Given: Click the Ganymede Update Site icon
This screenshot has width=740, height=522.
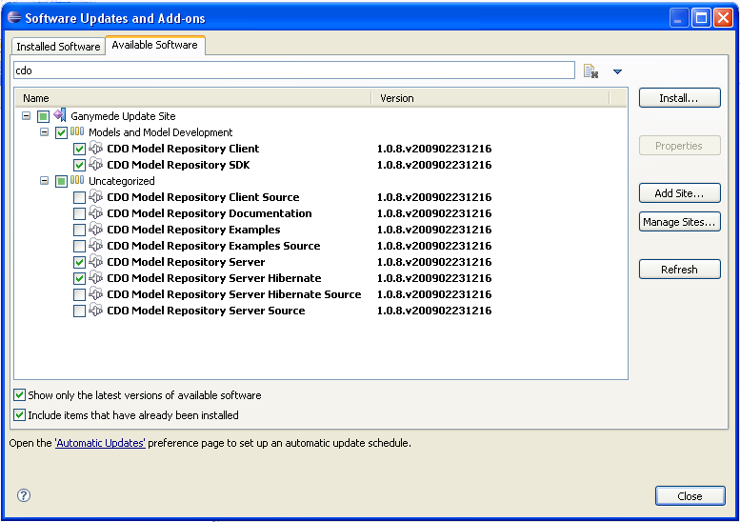Looking at the screenshot, I should click(x=60, y=115).
